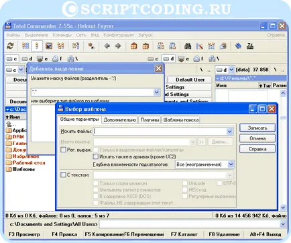Open network neighborhood in right drive bar

click(214, 59)
